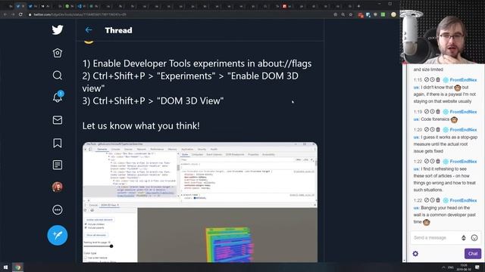485x272 pixels.
Task: Click the twitter.com address bar
Action: 180,14
